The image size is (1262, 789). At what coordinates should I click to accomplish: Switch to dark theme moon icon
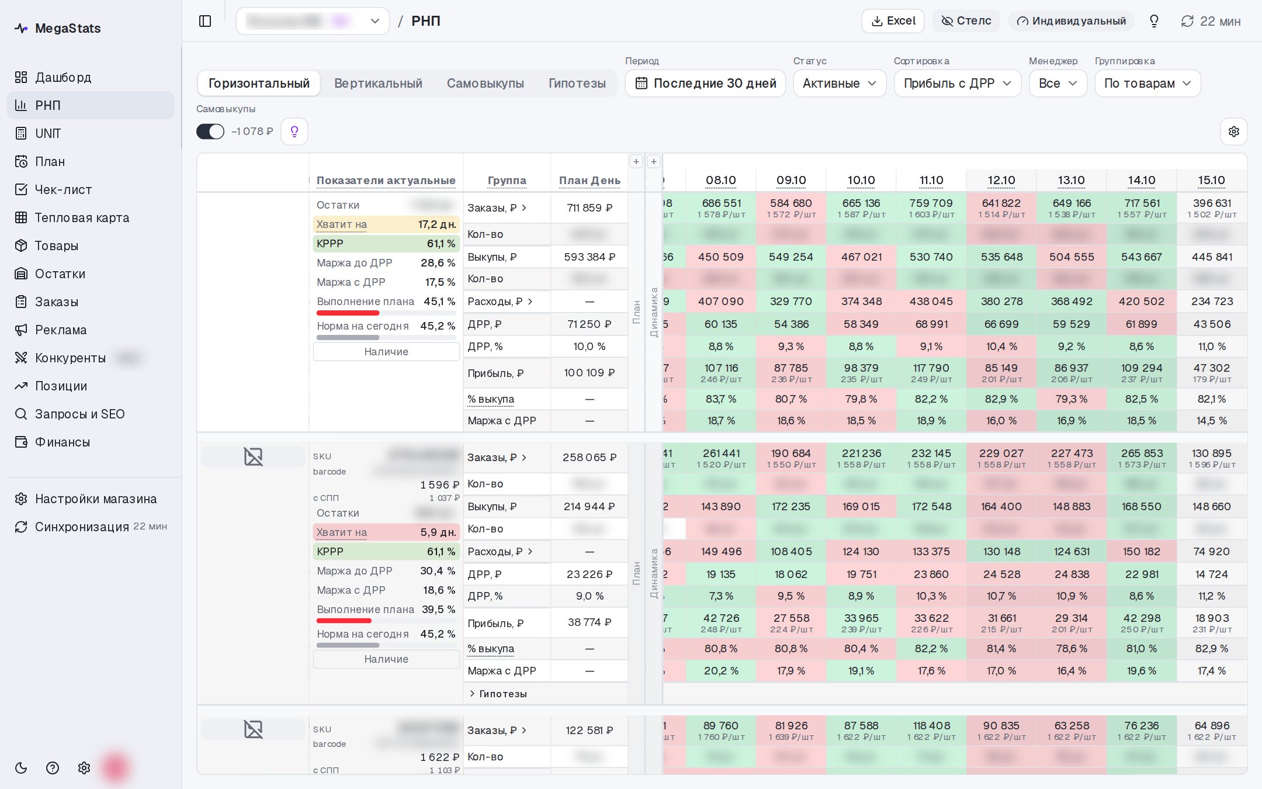21,768
